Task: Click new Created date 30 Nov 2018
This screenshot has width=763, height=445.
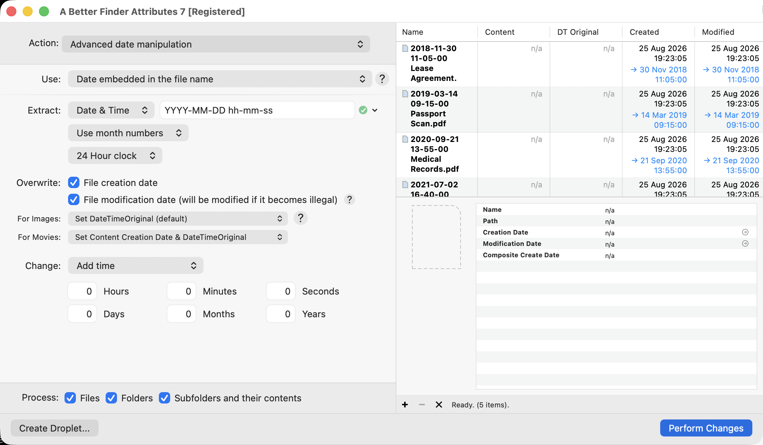Action: (659, 75)
